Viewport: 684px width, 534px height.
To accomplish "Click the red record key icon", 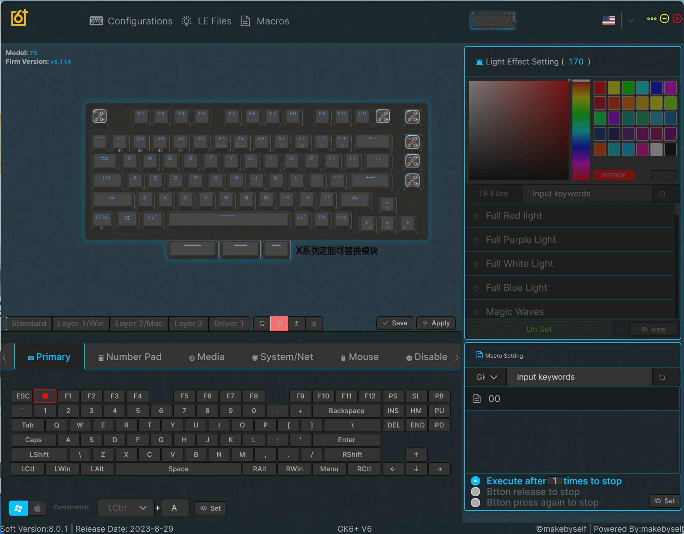I will pyautogui.click(x=45, y=396).
